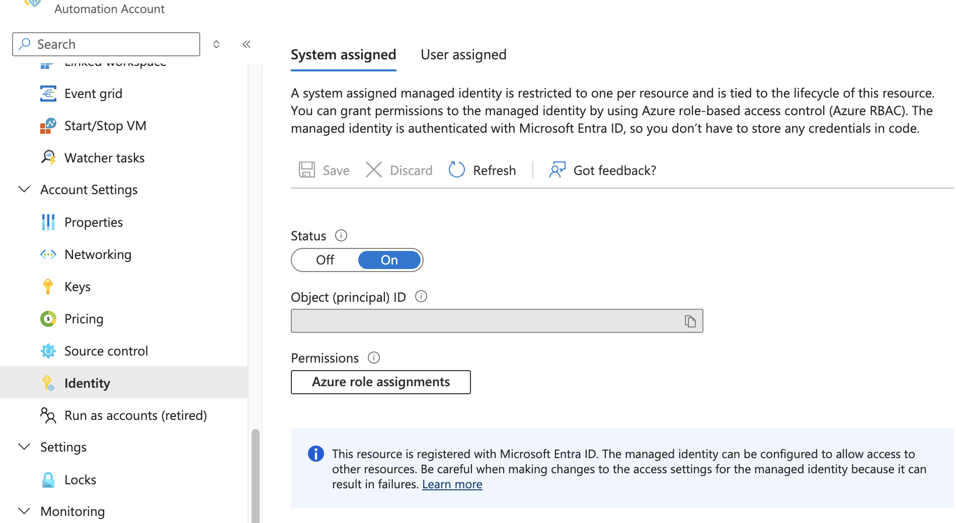Switch Status toggle to Off
This screenshot has width=956, height=523.
pos(325,260)
